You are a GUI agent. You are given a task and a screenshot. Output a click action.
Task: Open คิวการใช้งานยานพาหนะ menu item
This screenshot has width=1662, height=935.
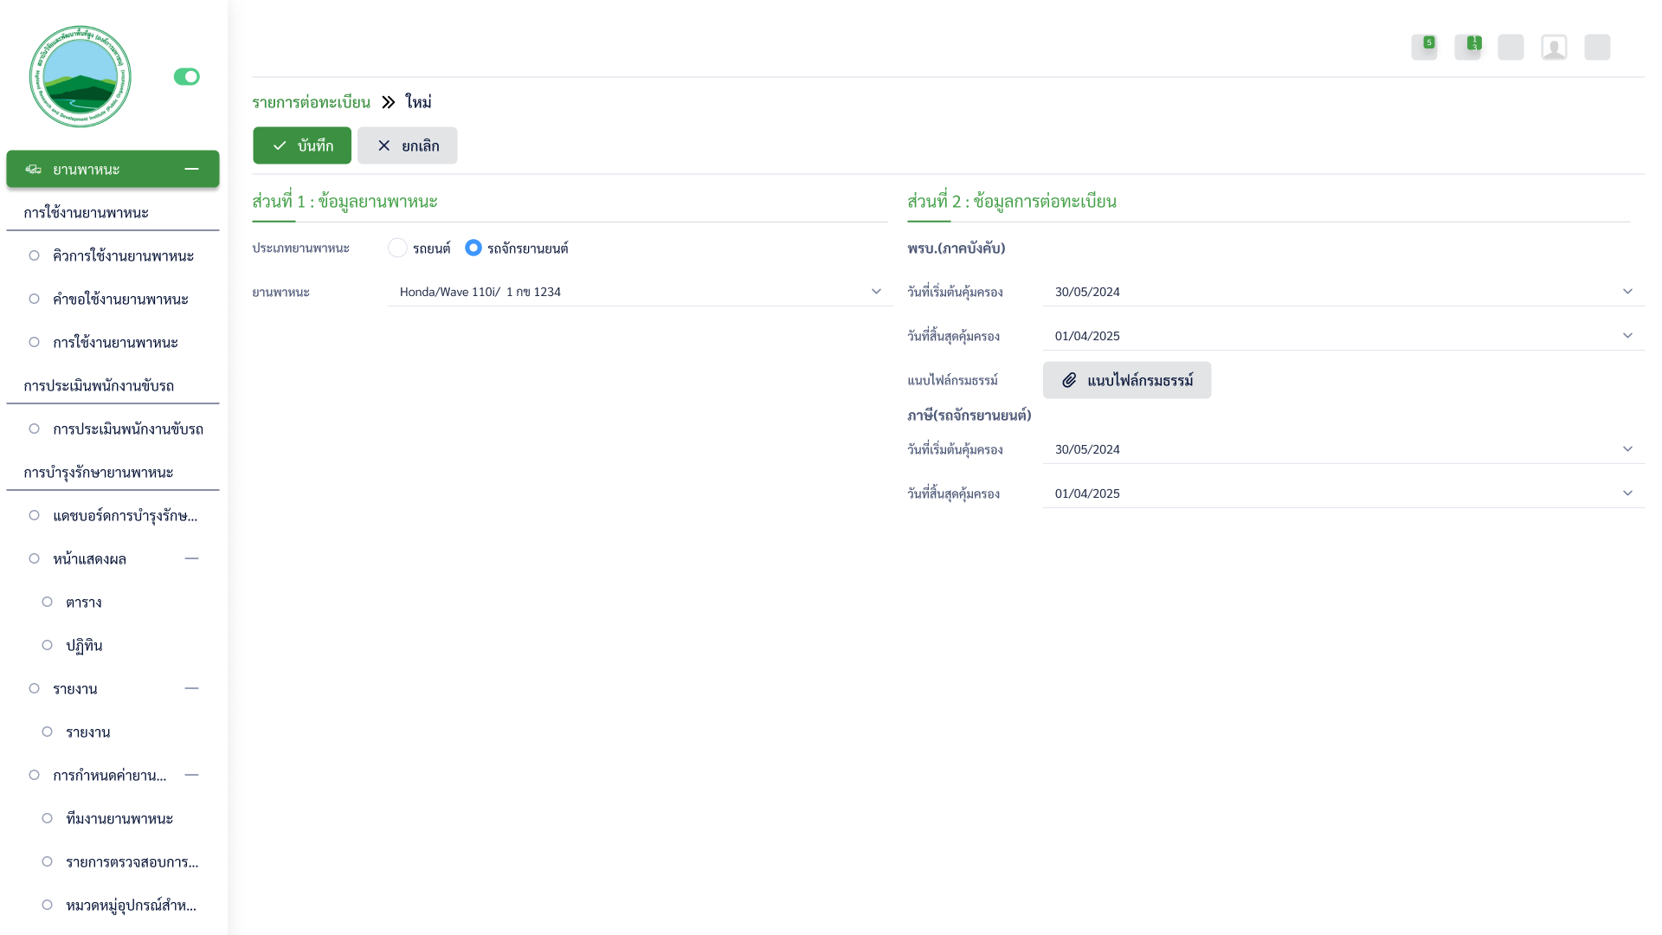point(122,255)
